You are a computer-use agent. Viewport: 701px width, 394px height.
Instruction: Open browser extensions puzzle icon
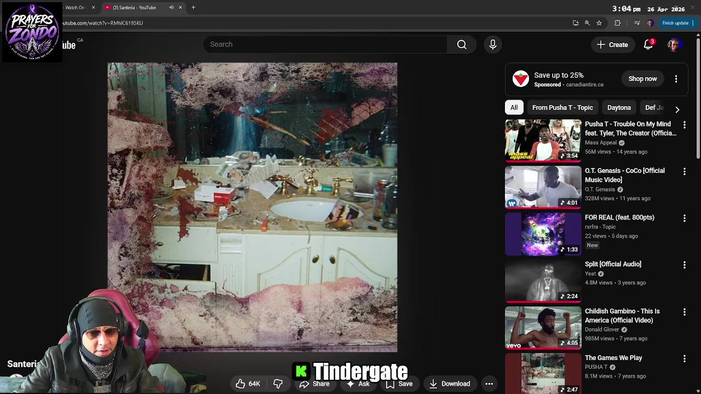click(618, 23)
